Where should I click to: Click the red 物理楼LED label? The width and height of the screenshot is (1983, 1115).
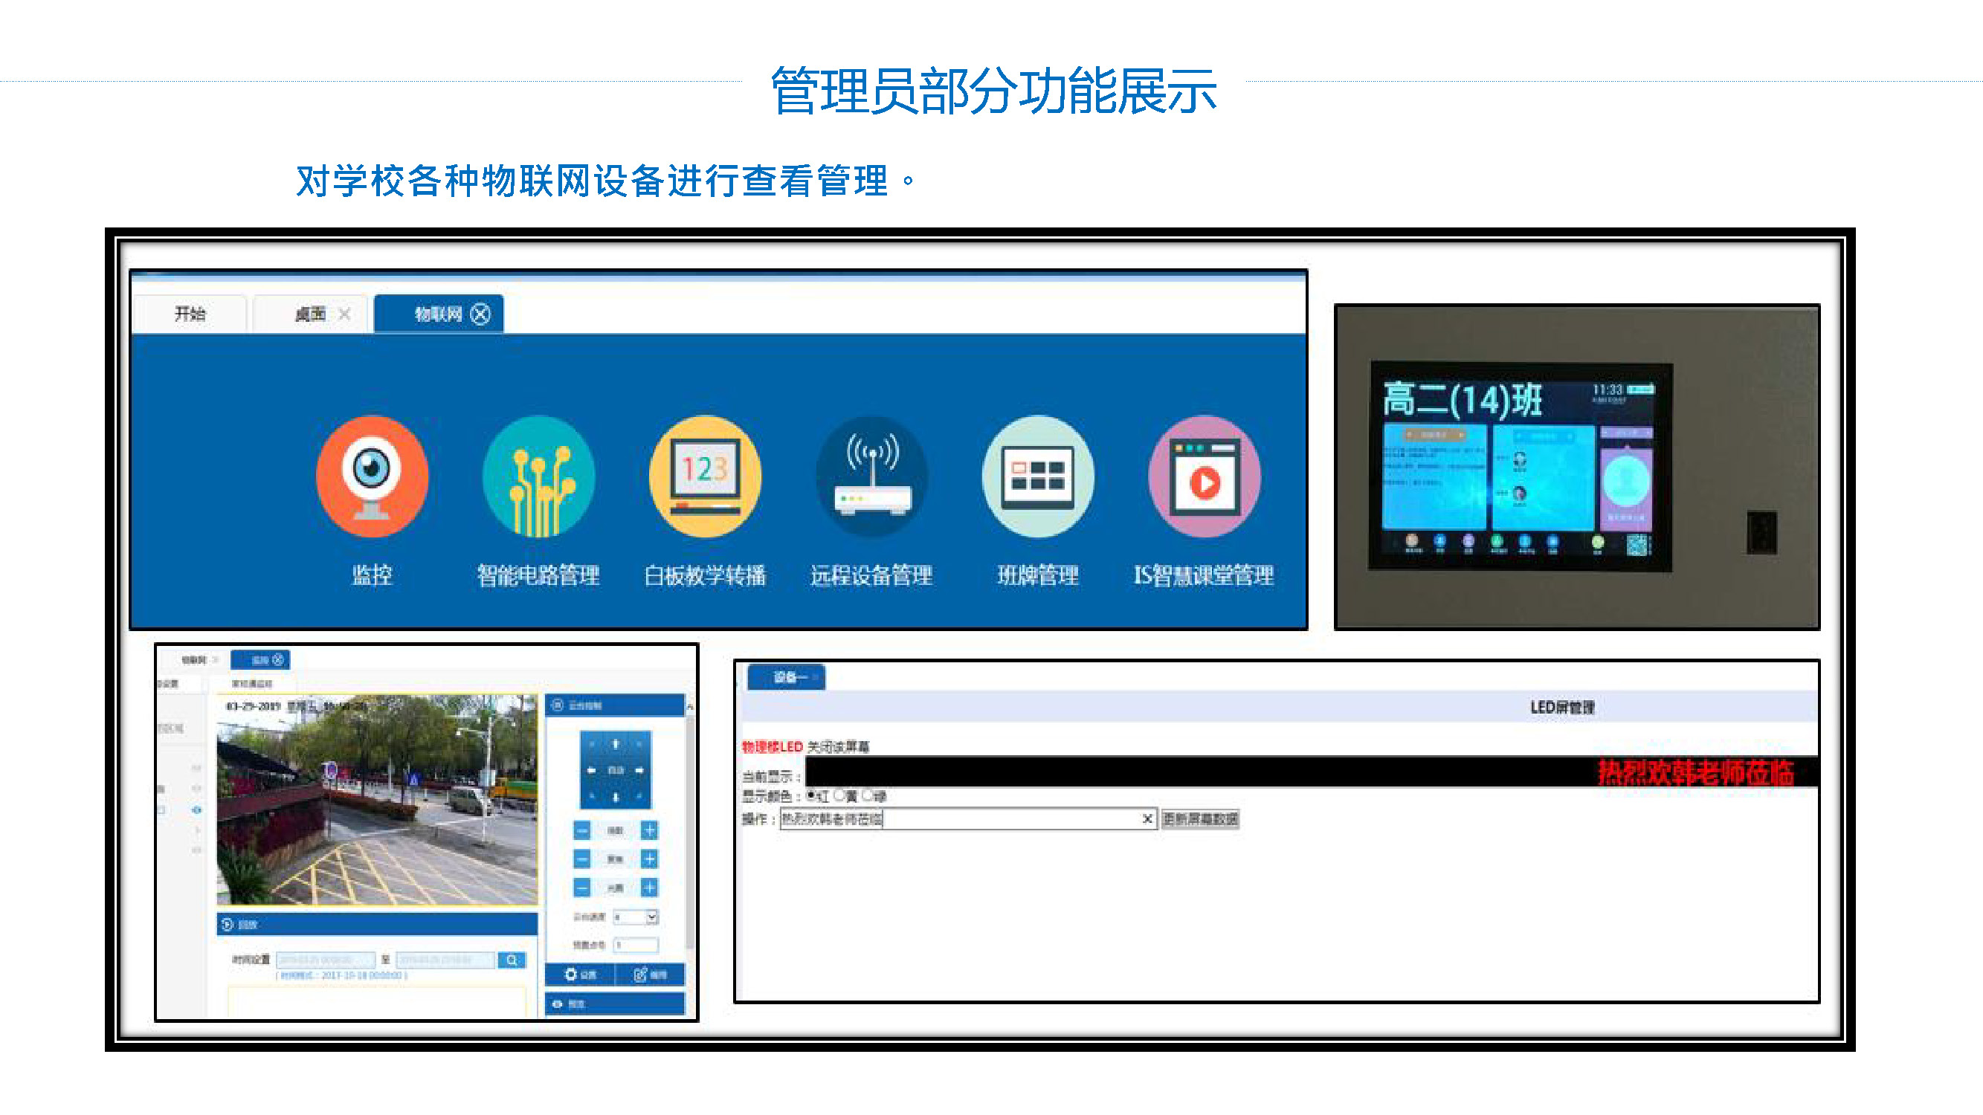772,746
